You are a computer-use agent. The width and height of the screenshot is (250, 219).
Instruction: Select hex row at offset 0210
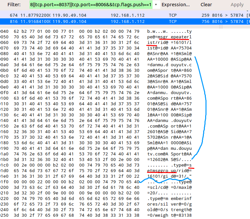click(96, 193)
